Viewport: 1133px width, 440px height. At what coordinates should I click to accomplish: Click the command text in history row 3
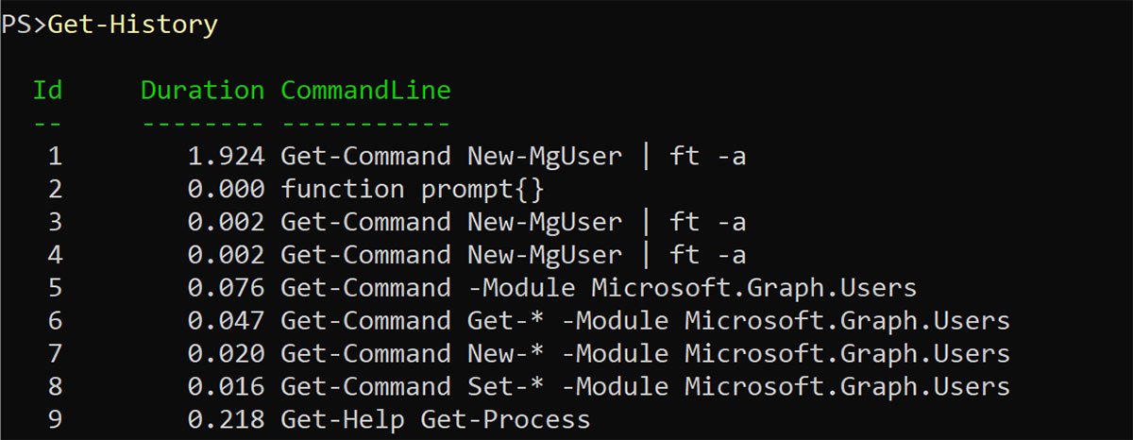click(513, 222)
